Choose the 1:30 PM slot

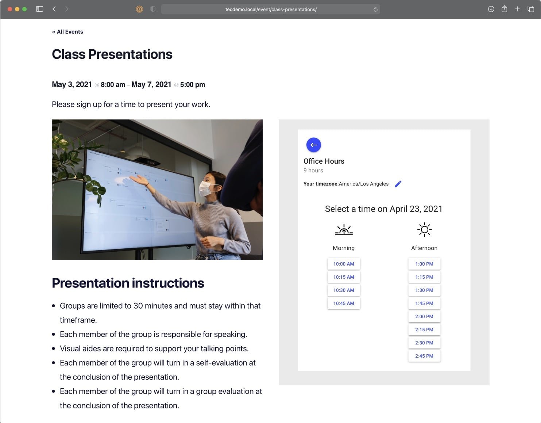(424, 290)
